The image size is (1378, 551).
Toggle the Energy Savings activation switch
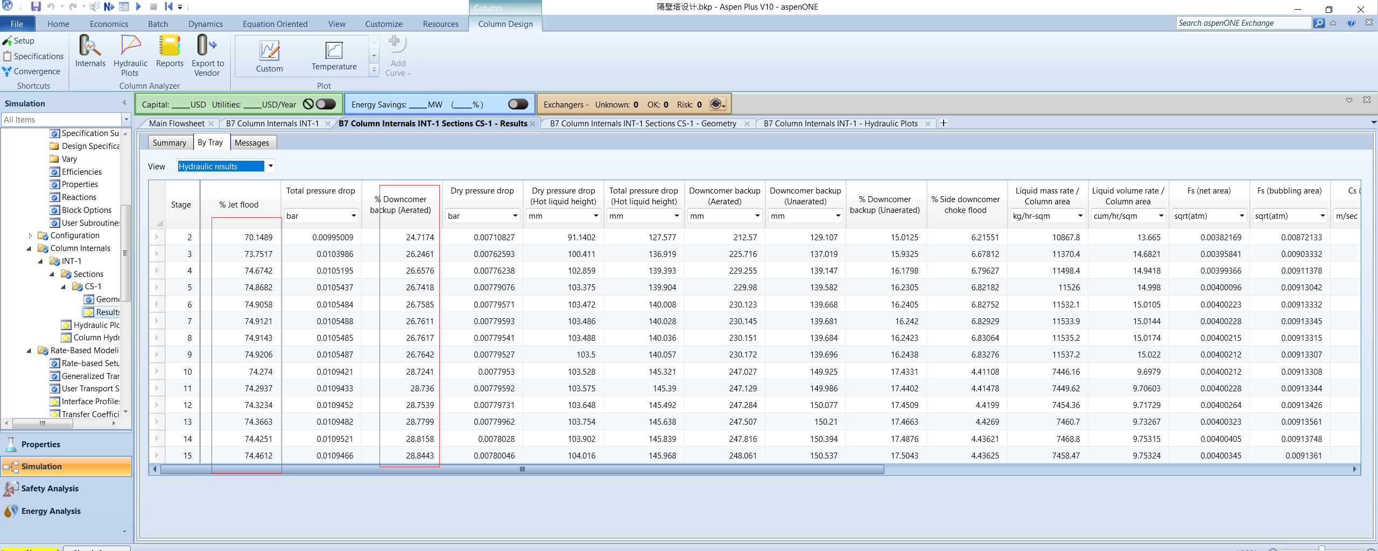coord(518,104)
